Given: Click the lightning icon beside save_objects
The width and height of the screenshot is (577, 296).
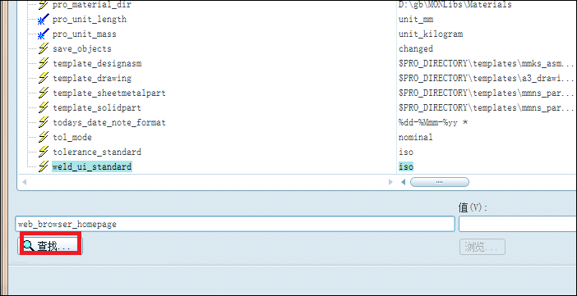Looking at the screenshot, I should click(x=44, y=48).
